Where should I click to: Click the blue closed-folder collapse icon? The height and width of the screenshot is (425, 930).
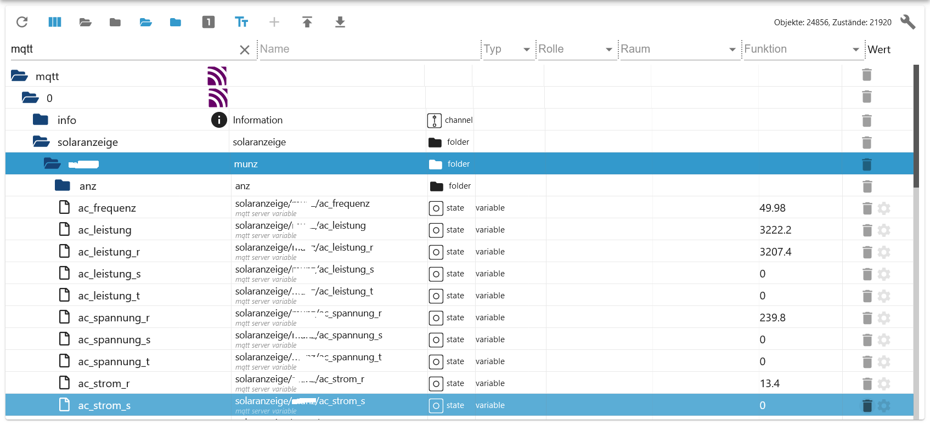176,22
